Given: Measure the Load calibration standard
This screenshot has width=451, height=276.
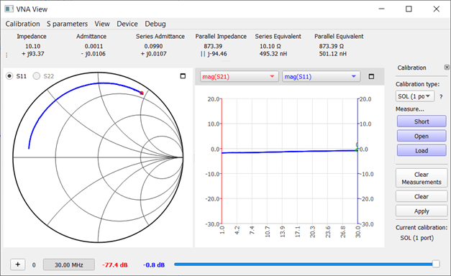Looking at the screenshot, I should (422, 150).
